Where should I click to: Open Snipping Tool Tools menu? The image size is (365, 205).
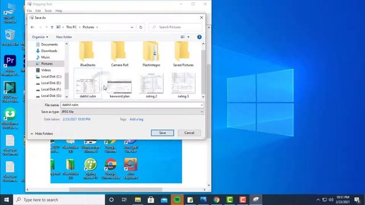[x=48, y=11]
